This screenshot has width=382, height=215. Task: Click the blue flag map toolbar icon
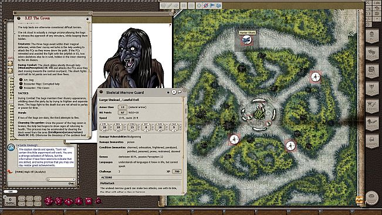212,5
